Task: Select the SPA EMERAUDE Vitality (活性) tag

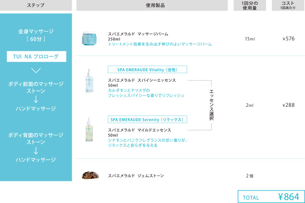Action: tap(147, 69)
